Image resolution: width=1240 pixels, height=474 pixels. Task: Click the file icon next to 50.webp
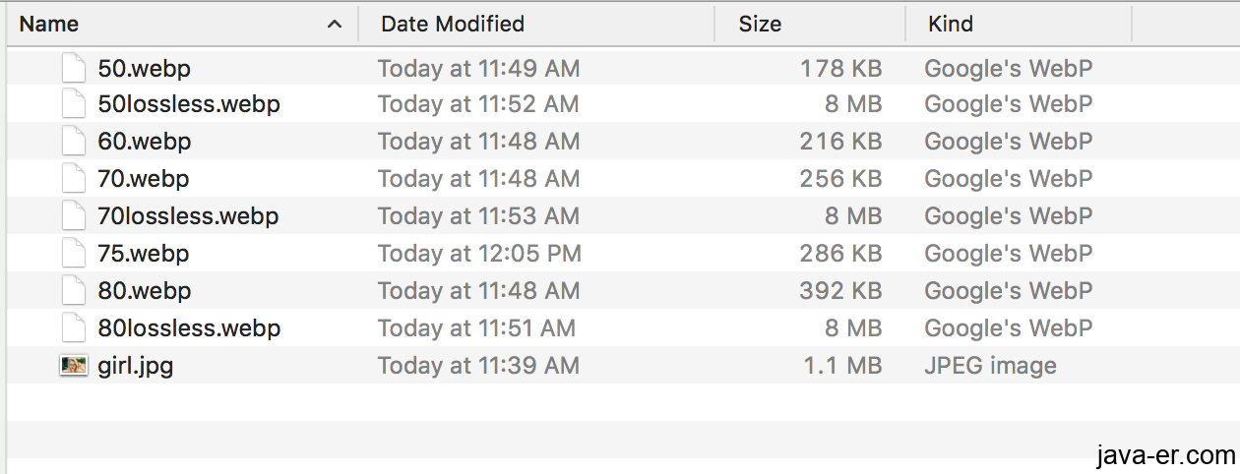point(74,68)
